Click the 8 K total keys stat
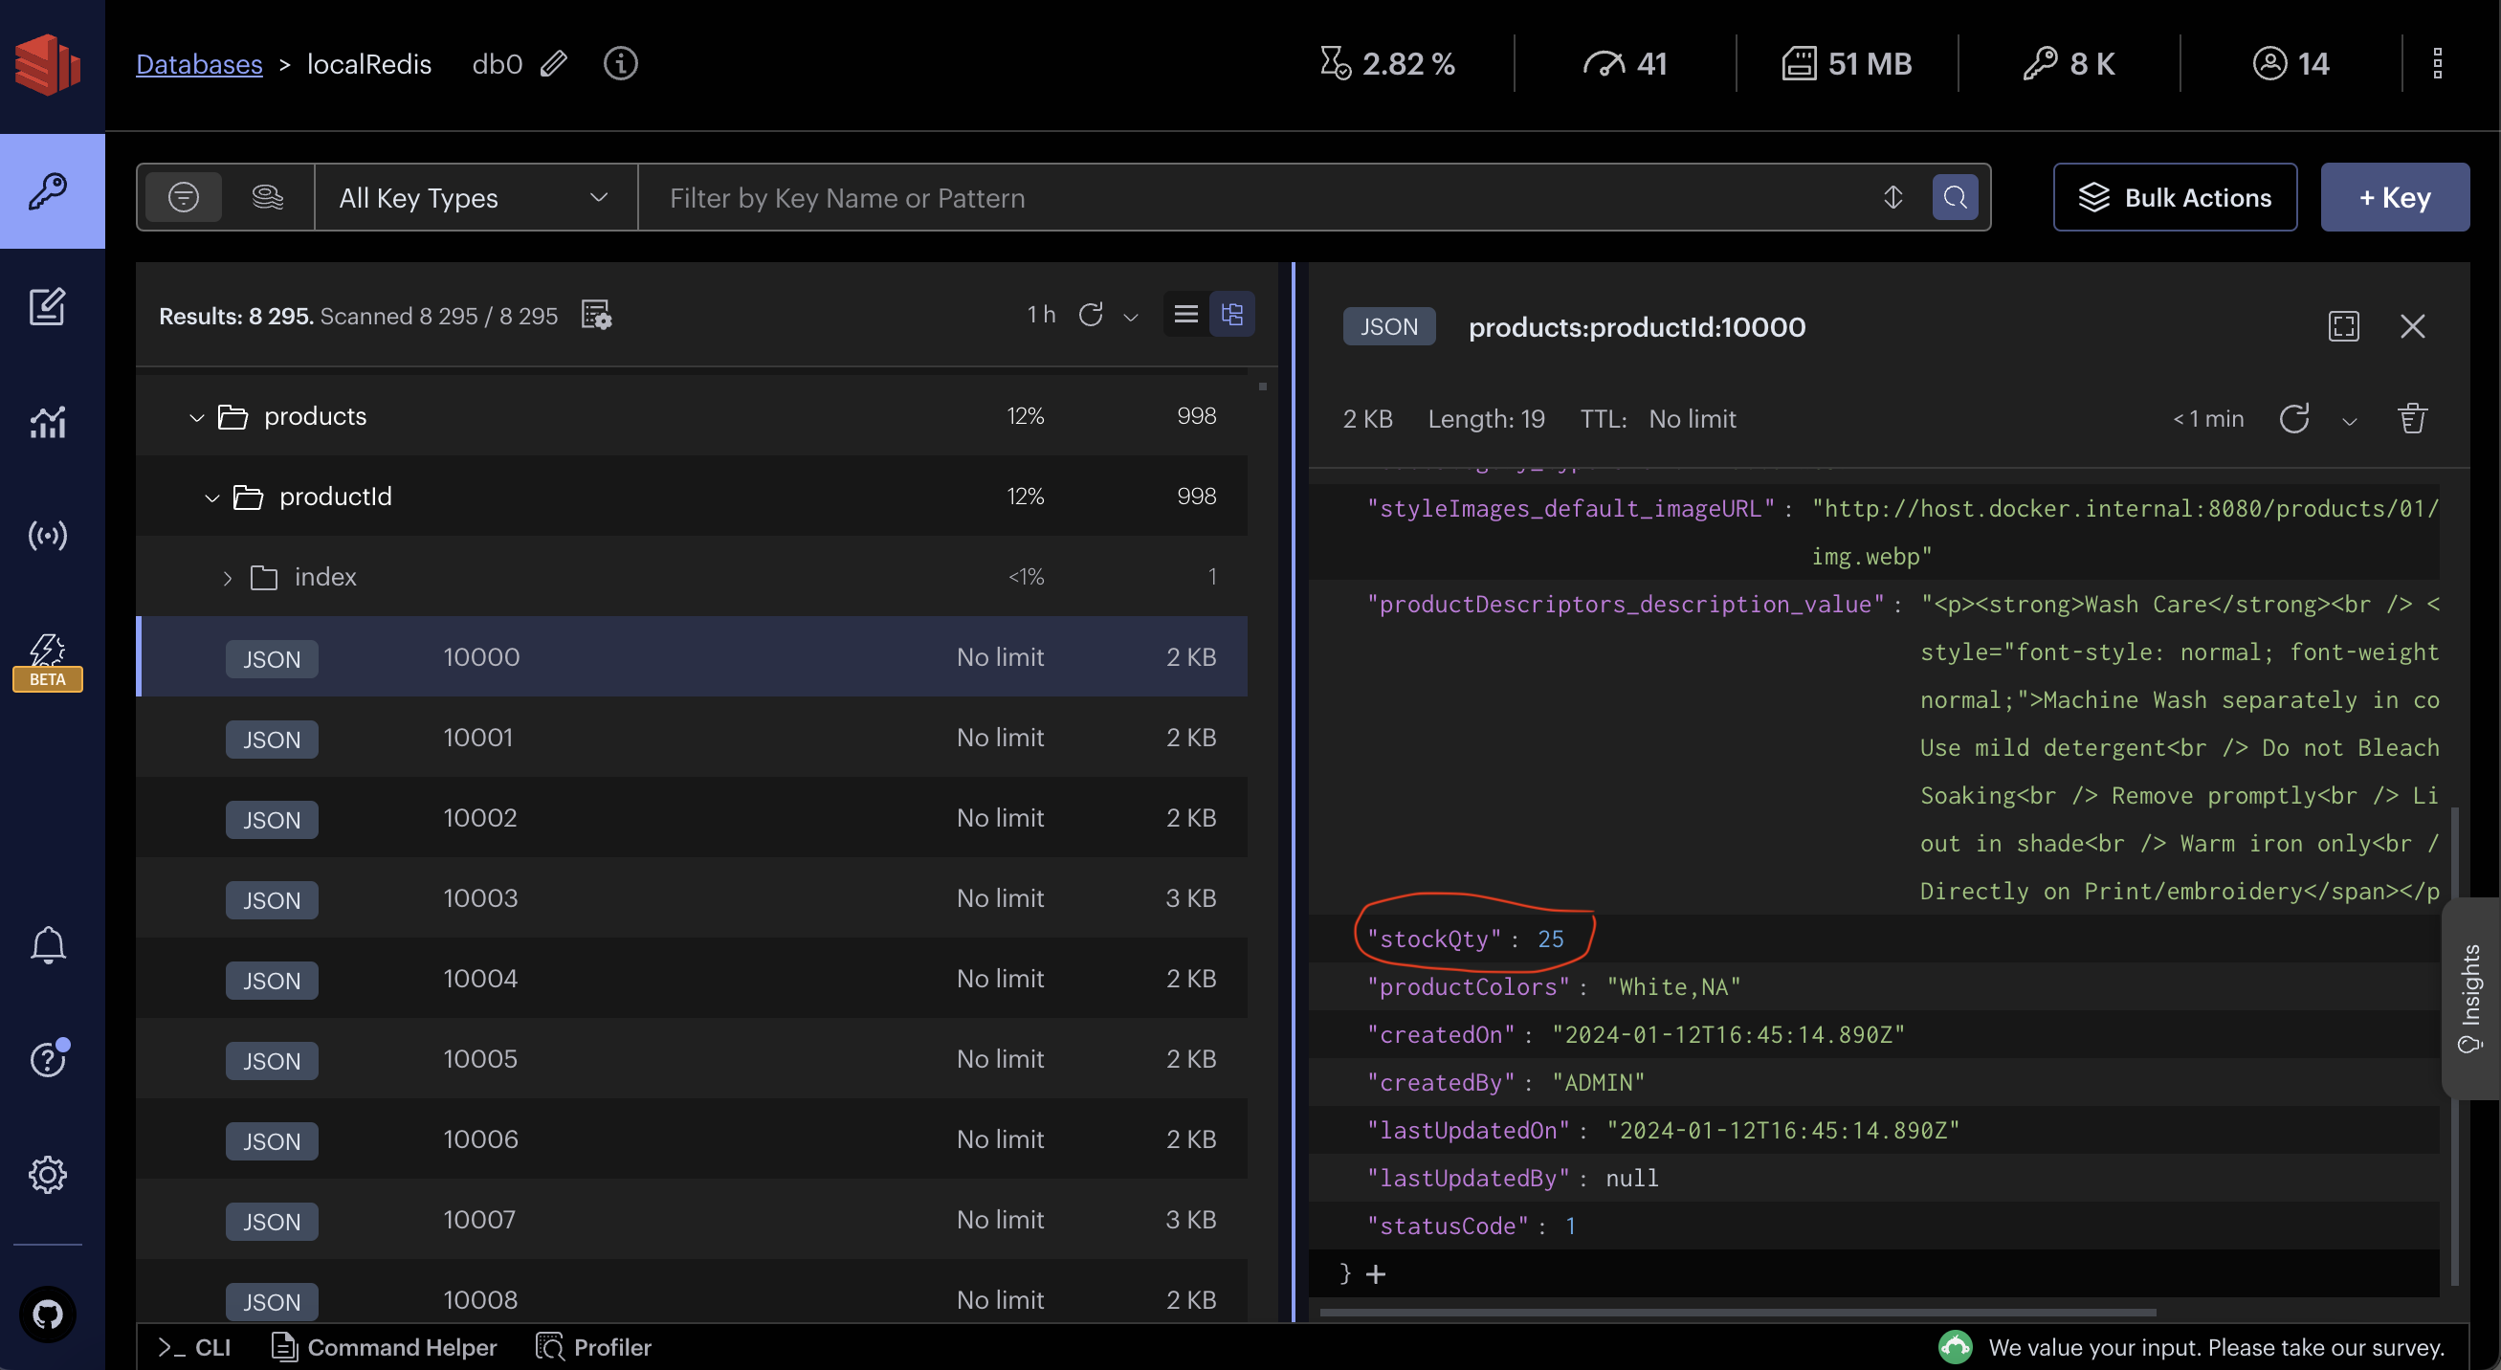This screenshot has width=2501, height=1370. pos(2069,64)
